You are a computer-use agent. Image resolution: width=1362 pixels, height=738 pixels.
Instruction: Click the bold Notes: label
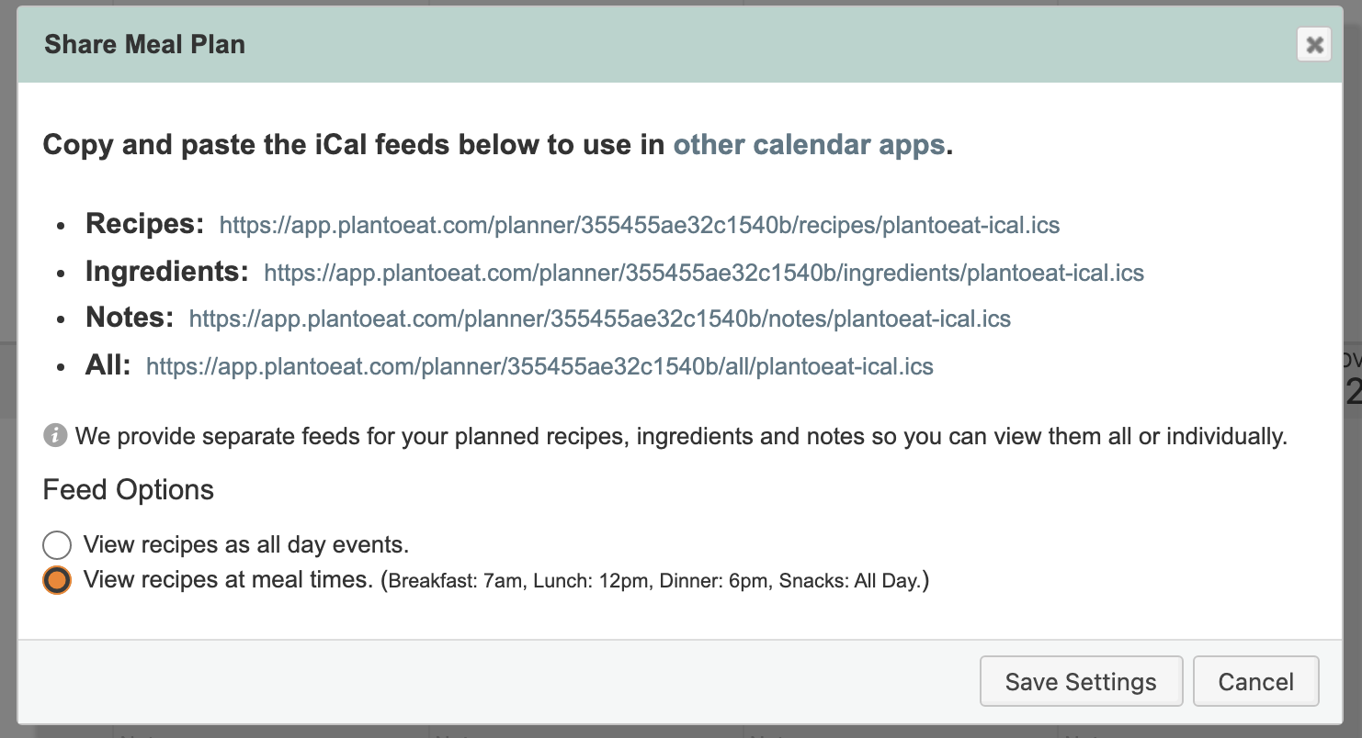coord(130,318)
